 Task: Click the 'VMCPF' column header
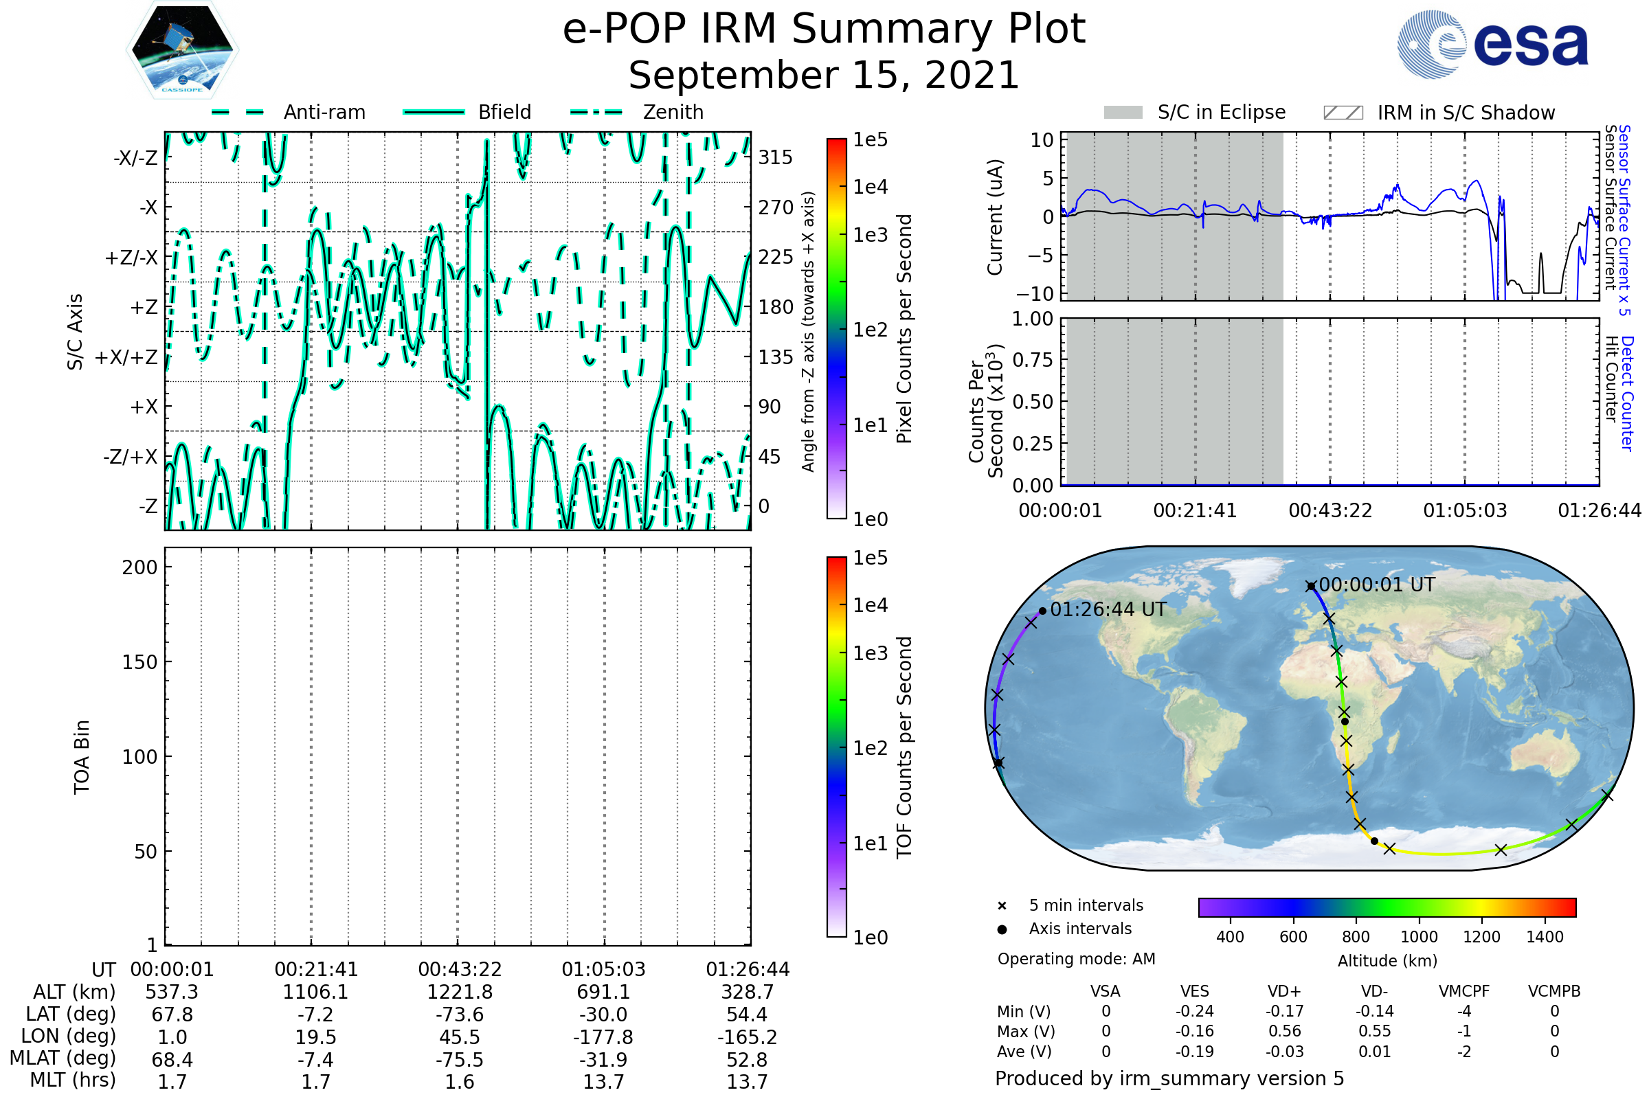(1464, 991)
